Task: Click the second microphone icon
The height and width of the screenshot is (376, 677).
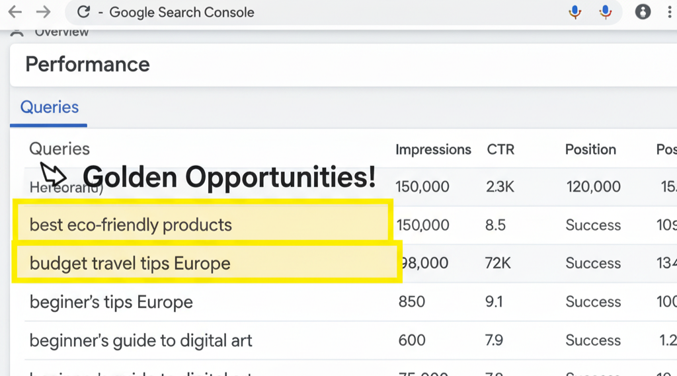Action: 606,12
